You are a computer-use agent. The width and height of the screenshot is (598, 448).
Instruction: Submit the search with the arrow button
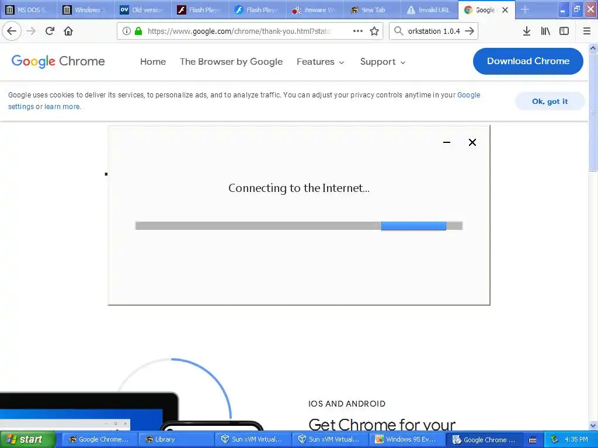click(470, 32)
